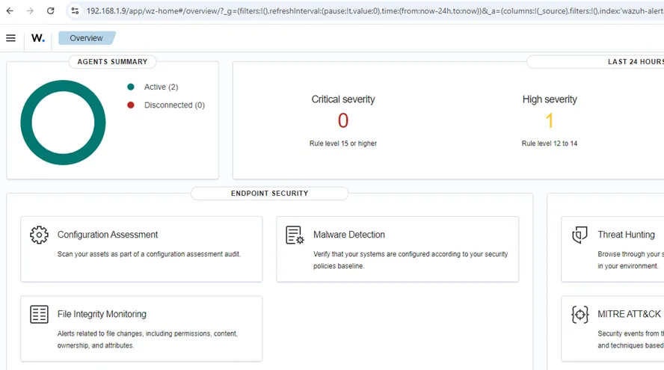Click the High severity count 1
The height and width of the screenshot is (370, 664).
tap(550, 120)
